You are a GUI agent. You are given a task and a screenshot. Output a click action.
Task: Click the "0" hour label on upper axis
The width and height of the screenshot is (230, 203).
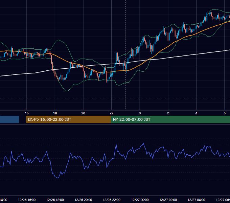(140, 113)
